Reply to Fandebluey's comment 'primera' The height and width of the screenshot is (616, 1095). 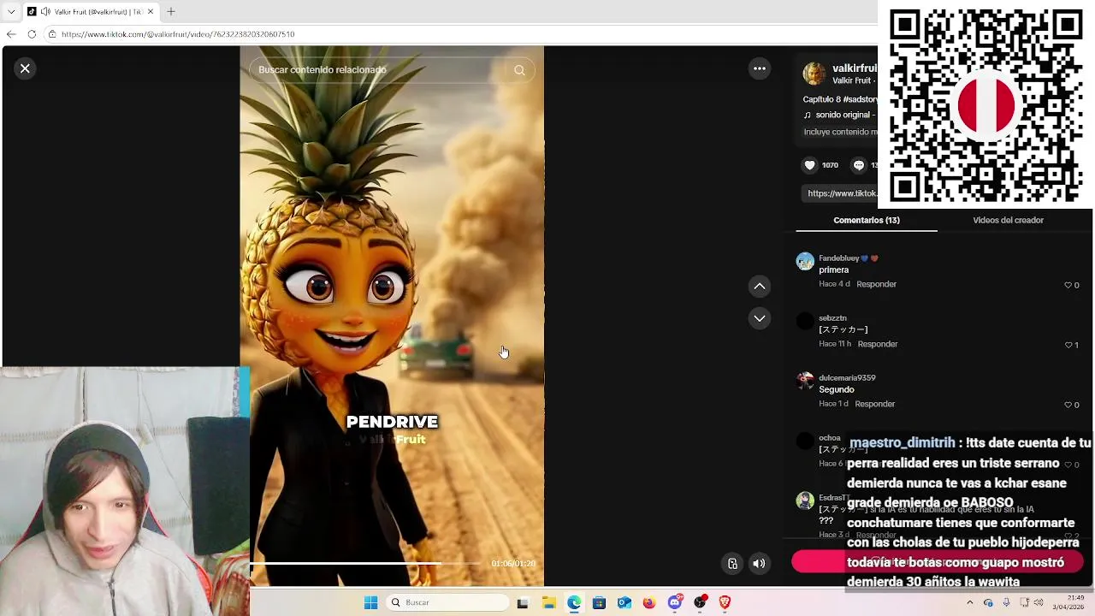(x=877, y=284)
